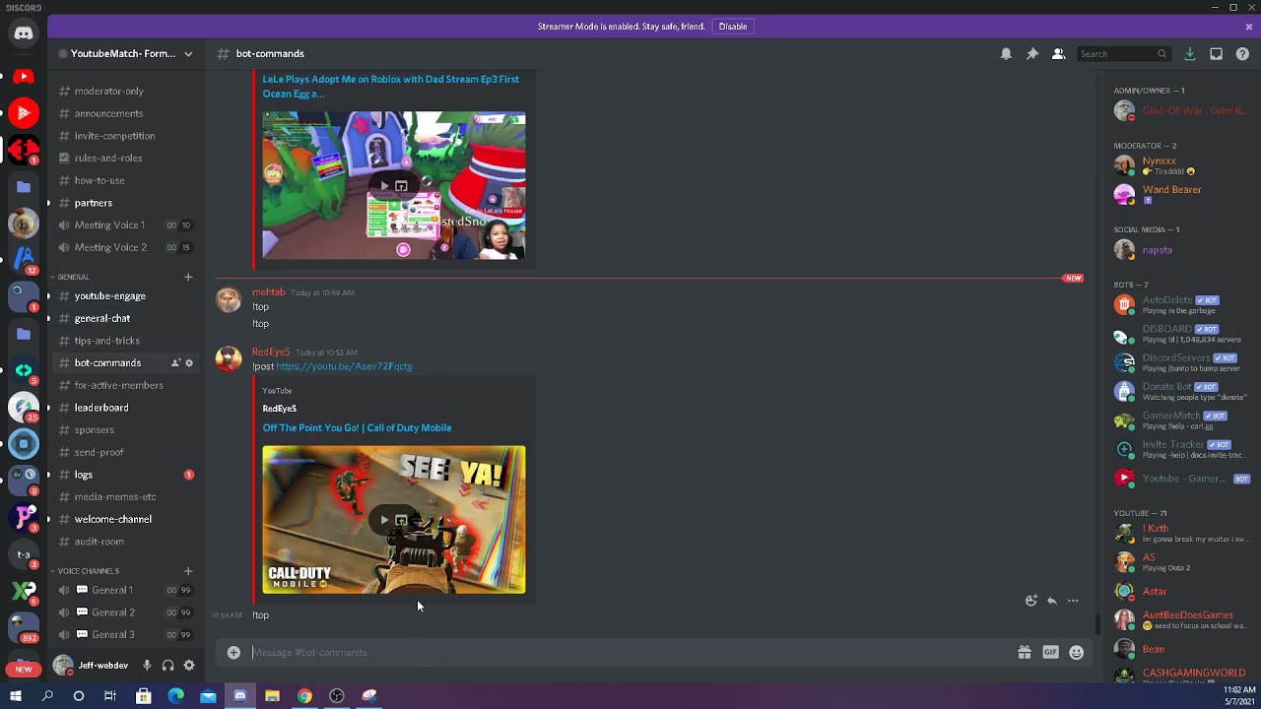Image resolution: width=1261 pixels, height=709 pixels.
Task: Open Google Chrome from taskbar
Action: (x=304, y=696)
